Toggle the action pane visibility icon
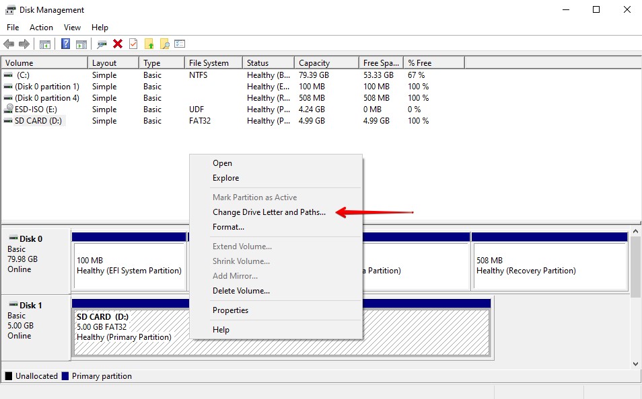 (81, 43)
